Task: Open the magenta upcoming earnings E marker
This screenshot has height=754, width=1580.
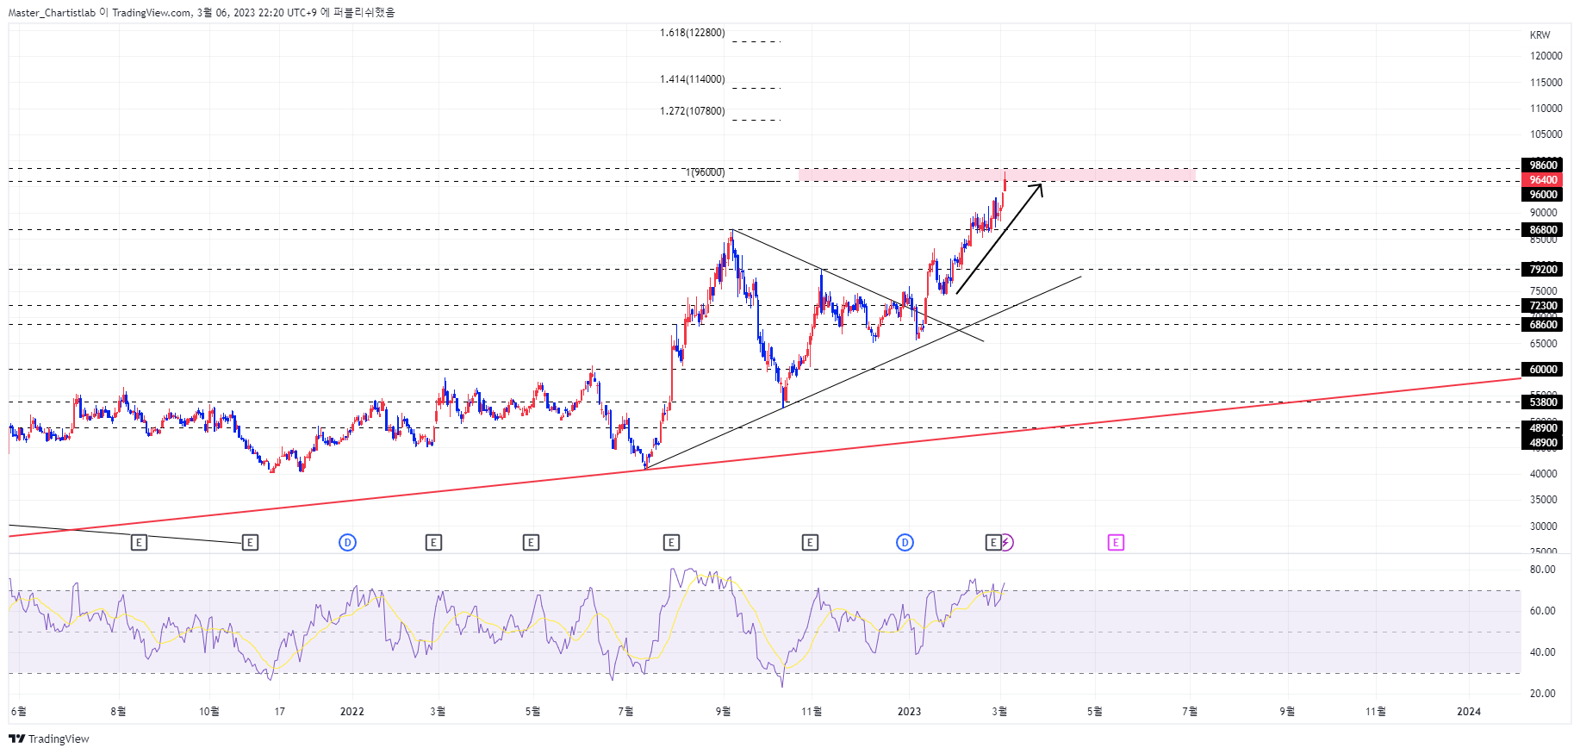Action: coord(1116,542)
